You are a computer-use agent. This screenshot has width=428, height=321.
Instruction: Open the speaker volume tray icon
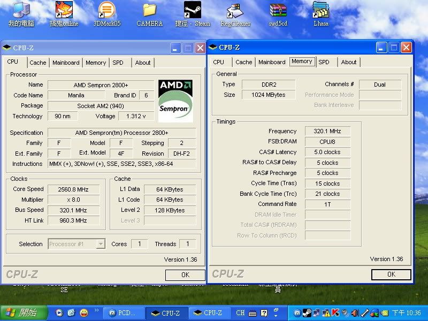(355, 313)
